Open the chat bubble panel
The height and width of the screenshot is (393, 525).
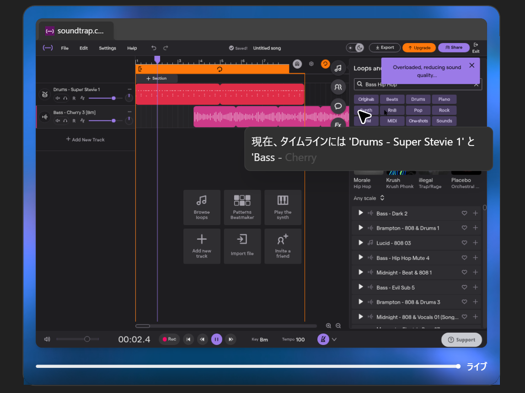[x=338, y=106]
